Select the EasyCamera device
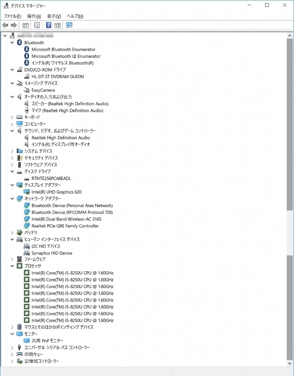This screenshot has height=376, width=294. [x=43, y=90]
